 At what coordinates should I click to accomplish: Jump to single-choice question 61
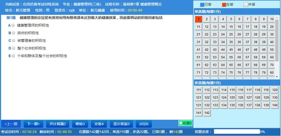point(198,65)
